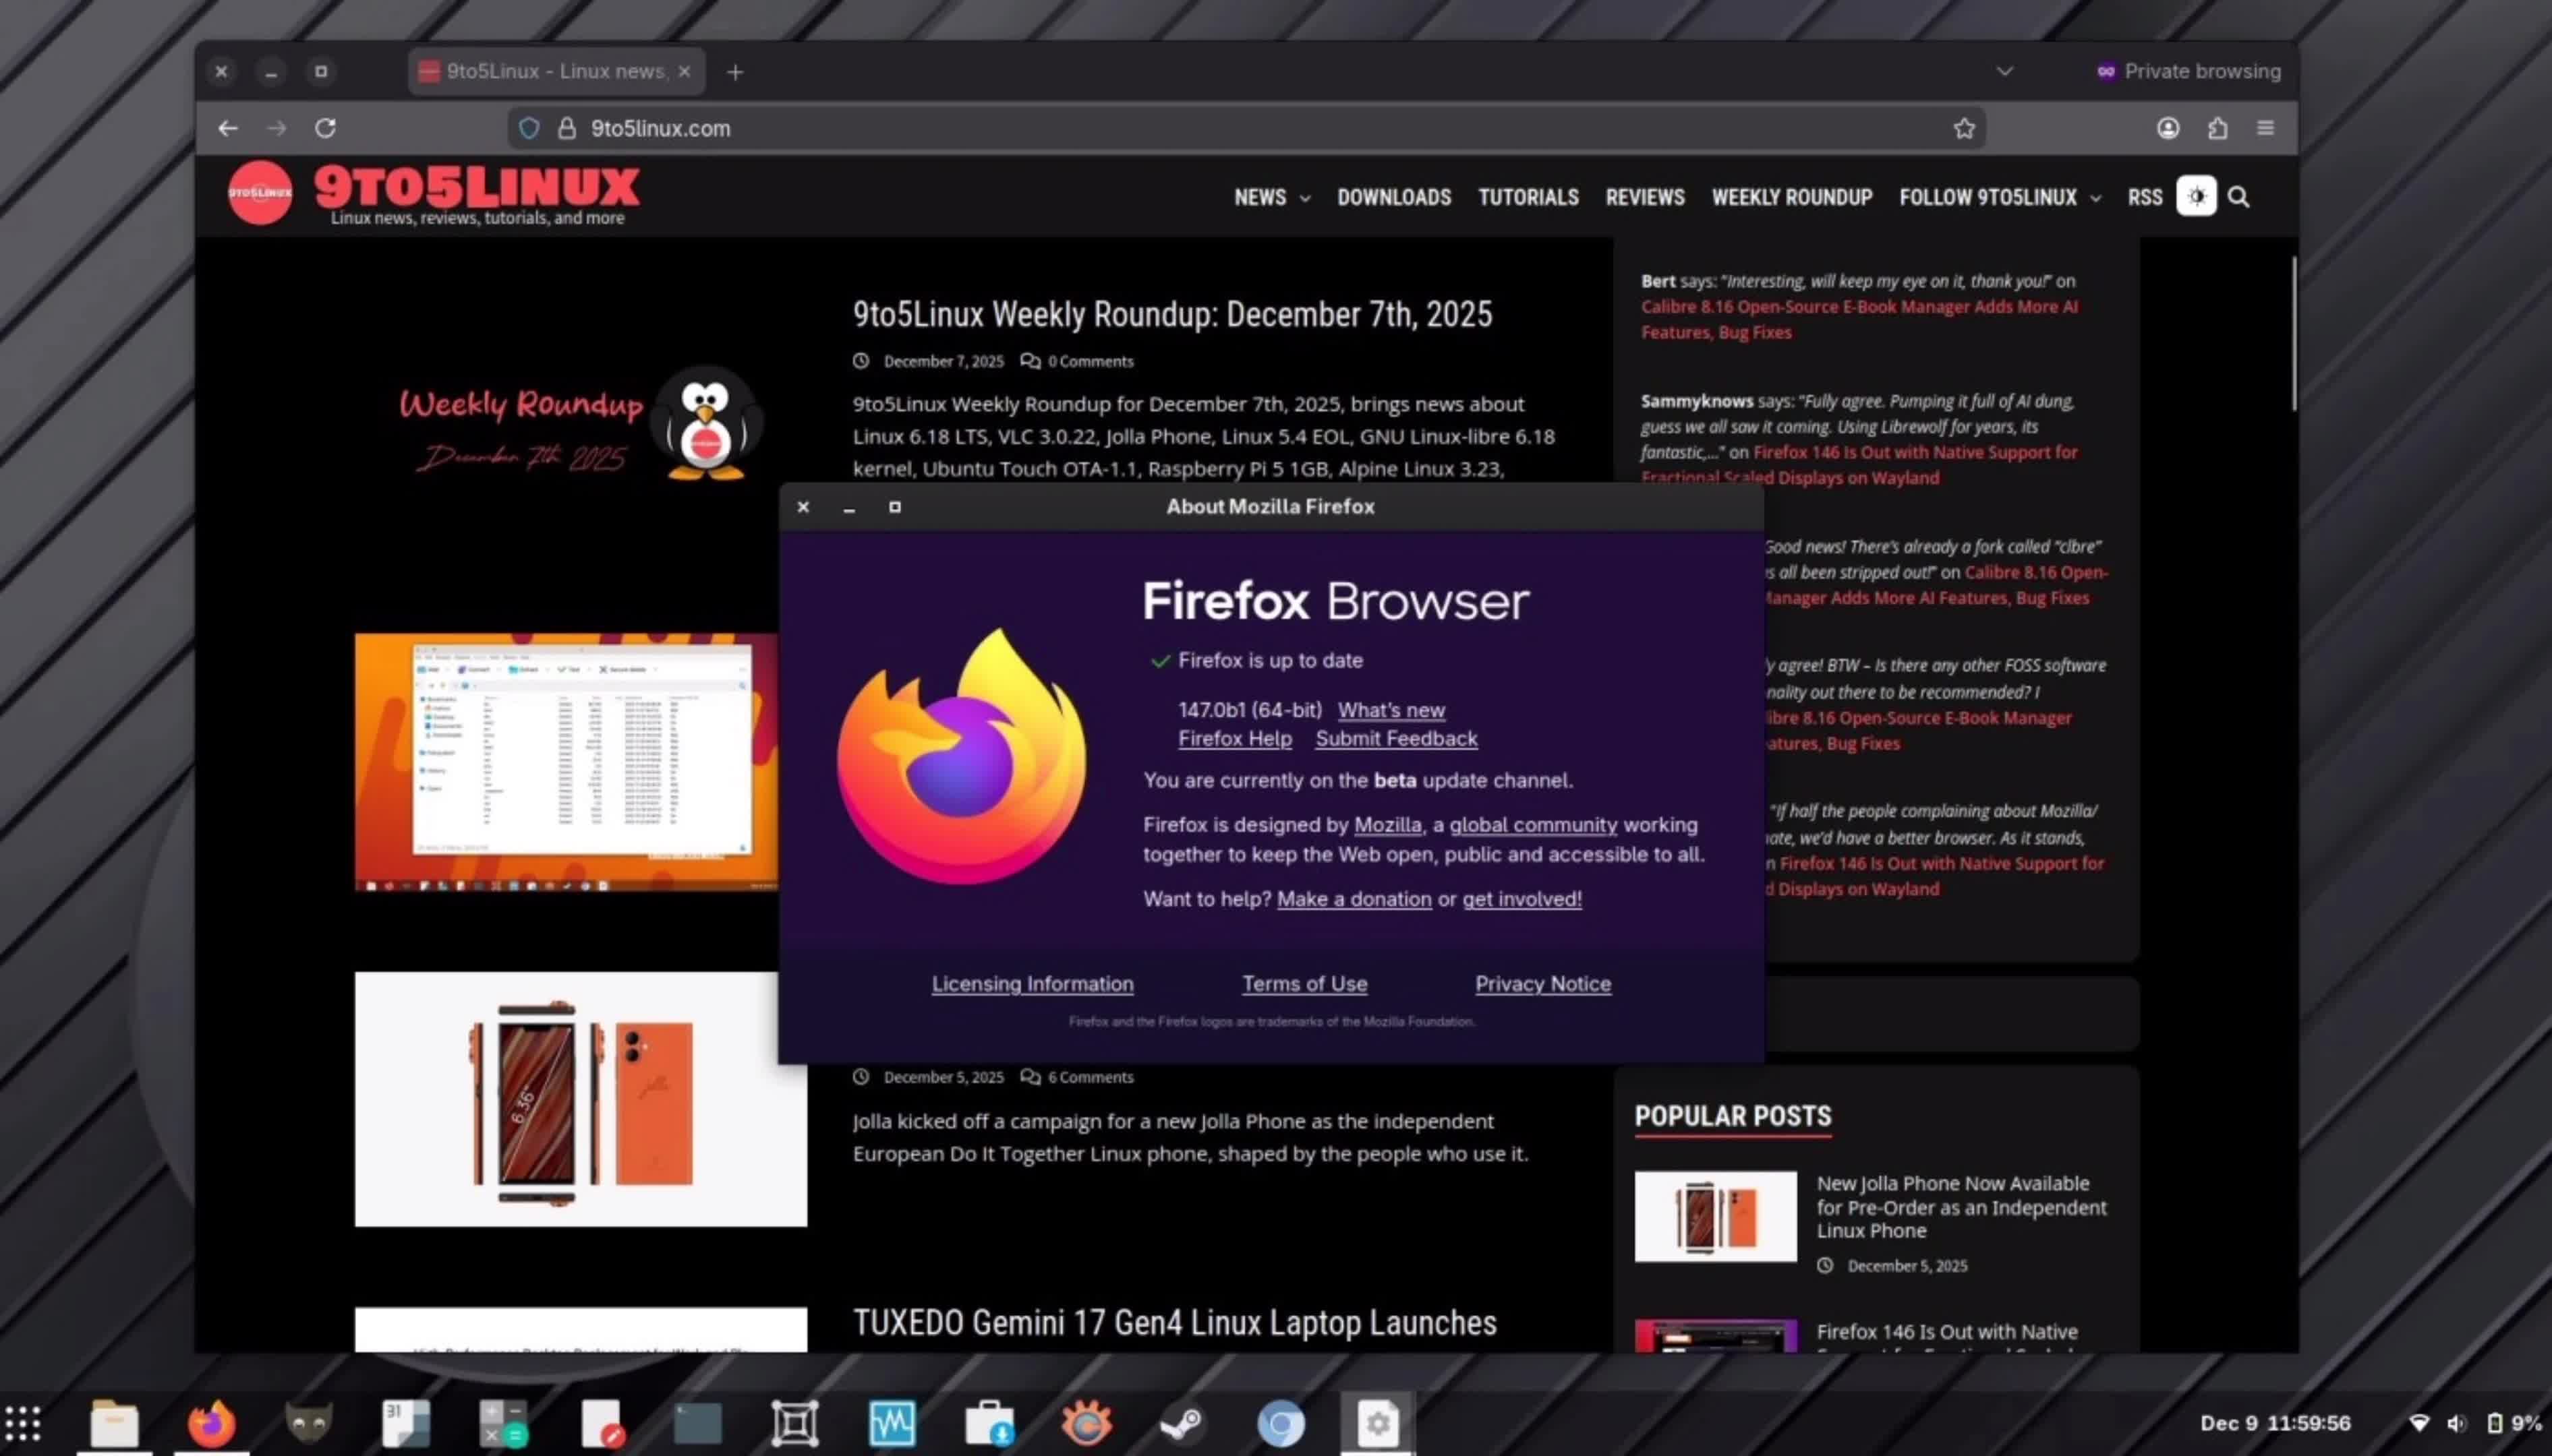
Task: Switch to the TUTORIALS menu item
Action: coord(1528,197)
